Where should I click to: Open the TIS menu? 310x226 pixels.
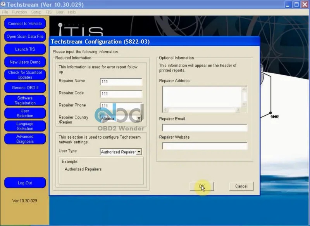pyautogui.click(x=48, y=12)
